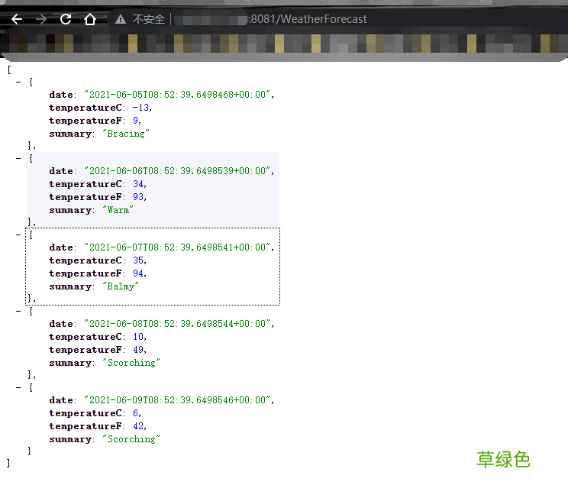Image resolution: width=568 pixels, height=485 pixels.
Task: Click the "Warm" summary value
Action: click(x=118, y=210)
